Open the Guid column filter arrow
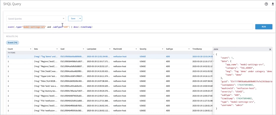 [x=84, y=49]
